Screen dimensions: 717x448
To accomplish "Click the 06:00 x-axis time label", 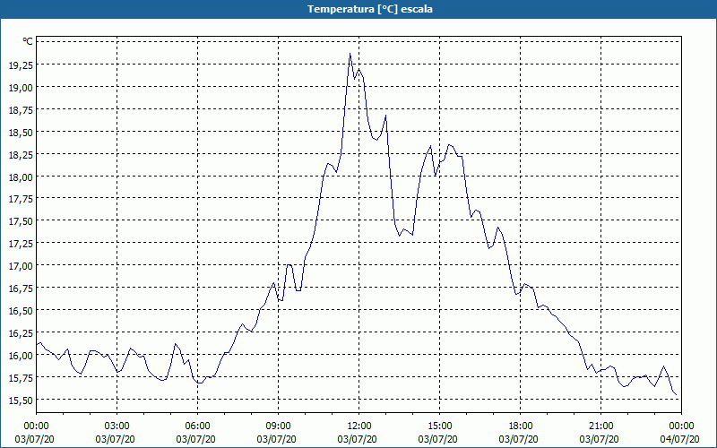I will (x=197, y=426).
